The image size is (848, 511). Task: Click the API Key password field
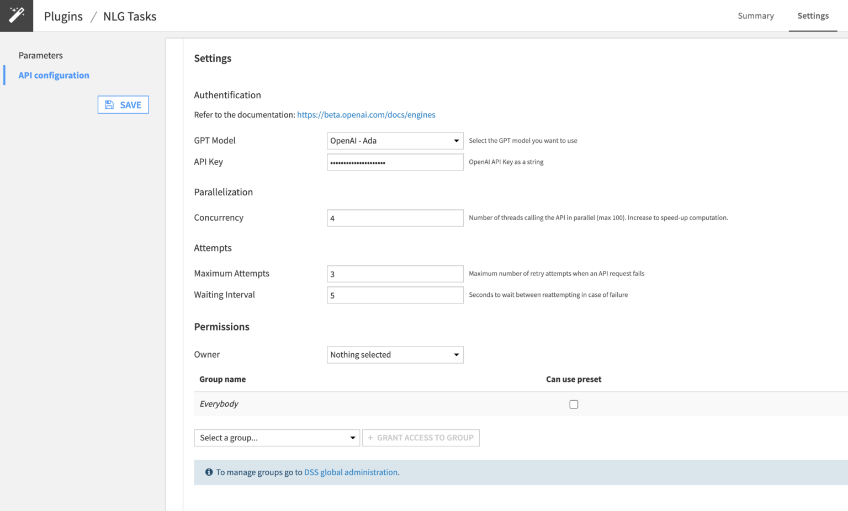click(395, 162)
